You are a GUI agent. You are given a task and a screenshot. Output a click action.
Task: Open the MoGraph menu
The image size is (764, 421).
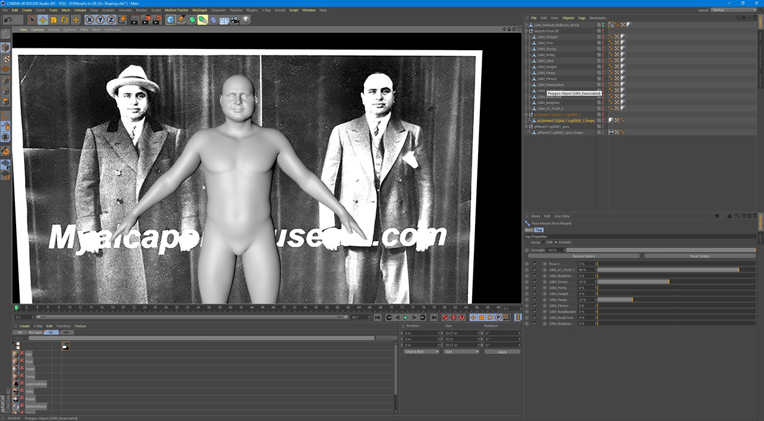tap(199, 10)
